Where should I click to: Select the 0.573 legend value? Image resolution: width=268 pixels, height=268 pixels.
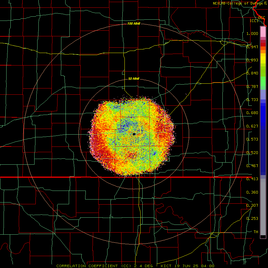252,139
